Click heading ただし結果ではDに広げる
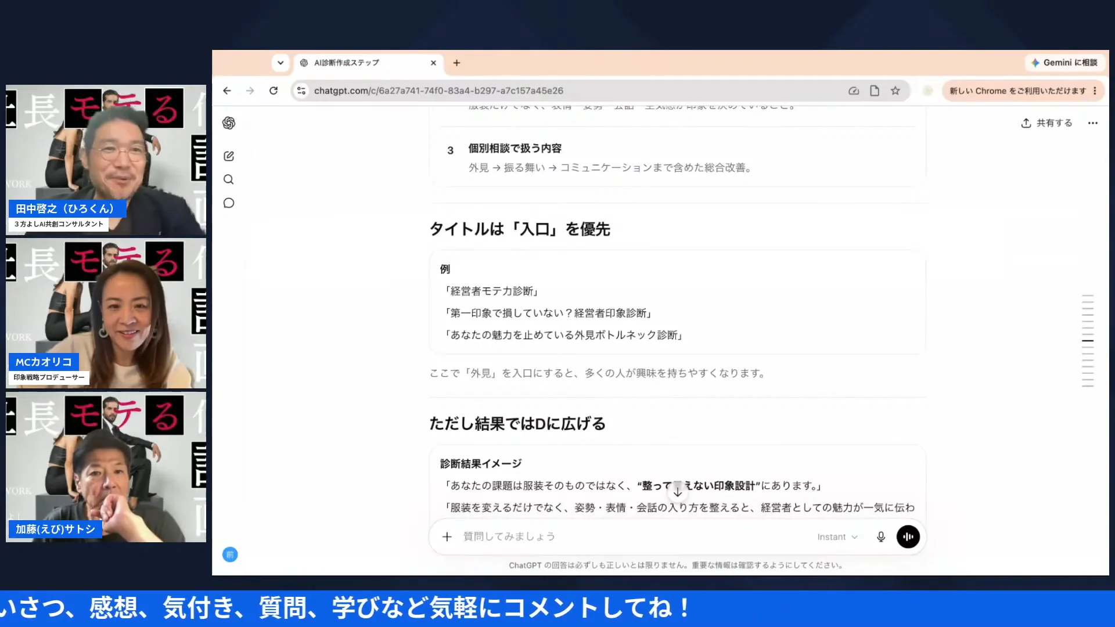The height and width of the screenshot is (627, 1115). pyautogui.click(x=517, y=424)
